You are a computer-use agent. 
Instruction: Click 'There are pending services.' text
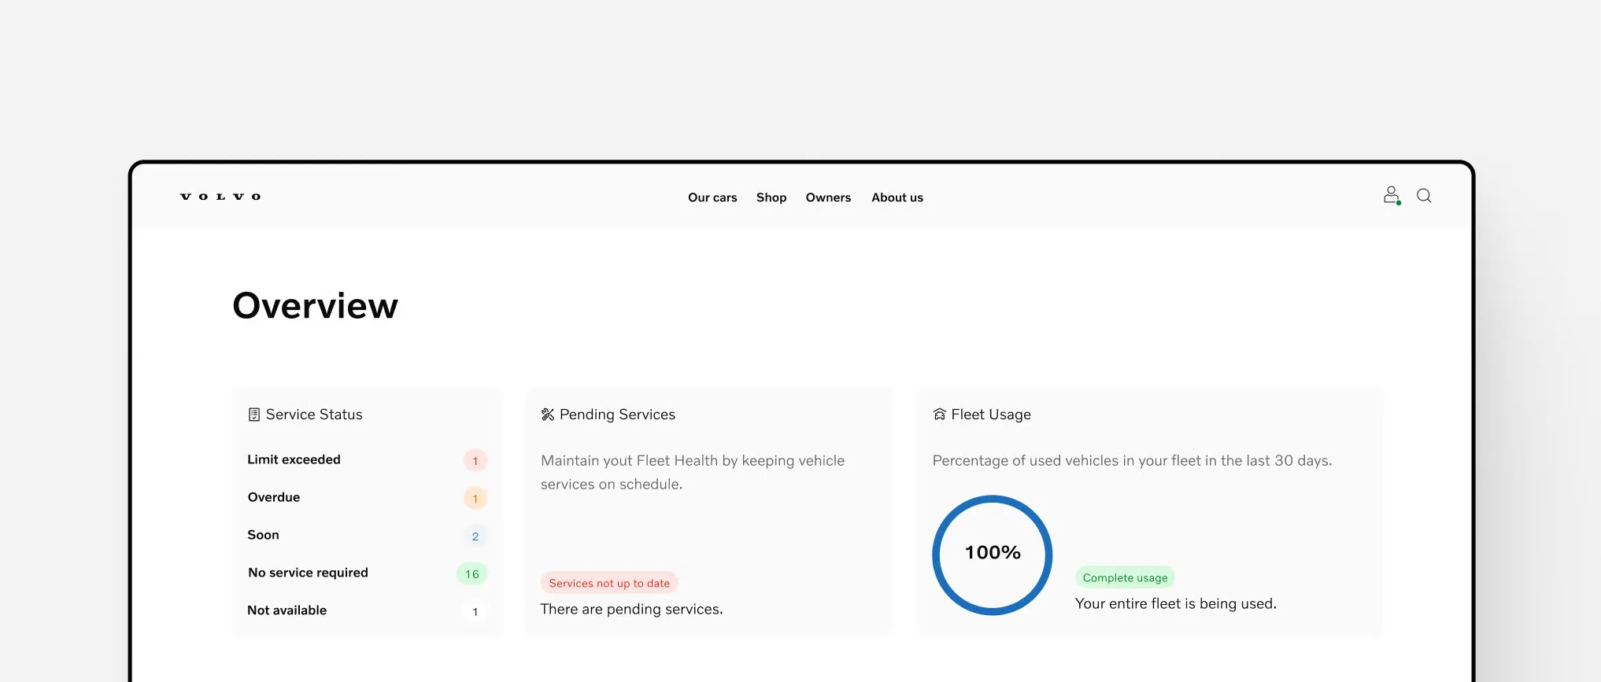631,609
